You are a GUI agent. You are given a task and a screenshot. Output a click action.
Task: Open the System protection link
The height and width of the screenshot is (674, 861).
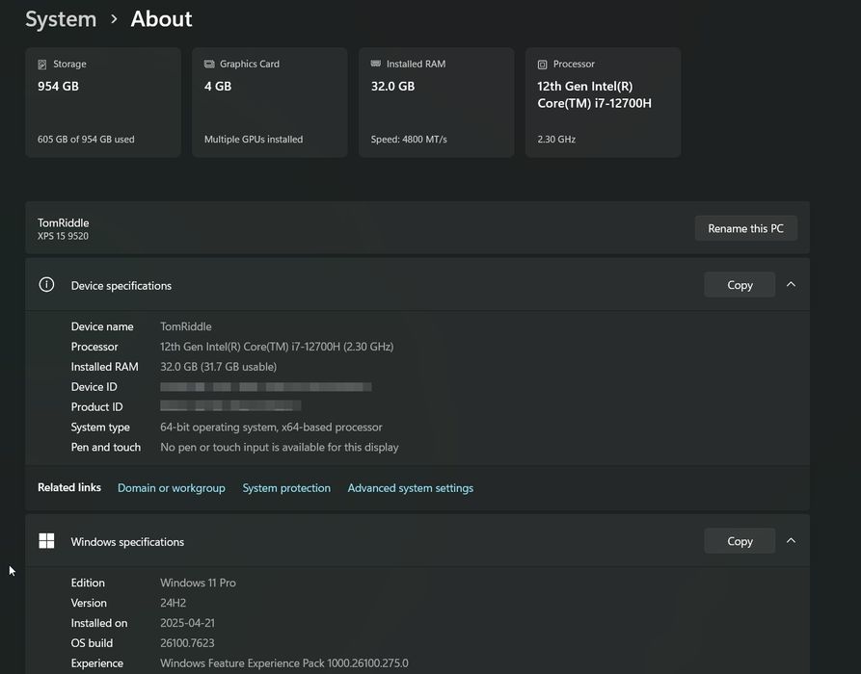pyautogui.click(x=286, y=488)
